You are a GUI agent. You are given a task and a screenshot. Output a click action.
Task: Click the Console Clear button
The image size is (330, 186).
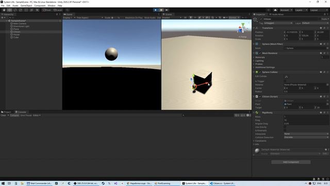point(4,115)
